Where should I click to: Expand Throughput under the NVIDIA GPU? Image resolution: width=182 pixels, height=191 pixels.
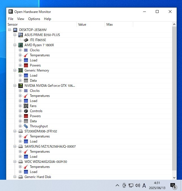tap(20, 126)
